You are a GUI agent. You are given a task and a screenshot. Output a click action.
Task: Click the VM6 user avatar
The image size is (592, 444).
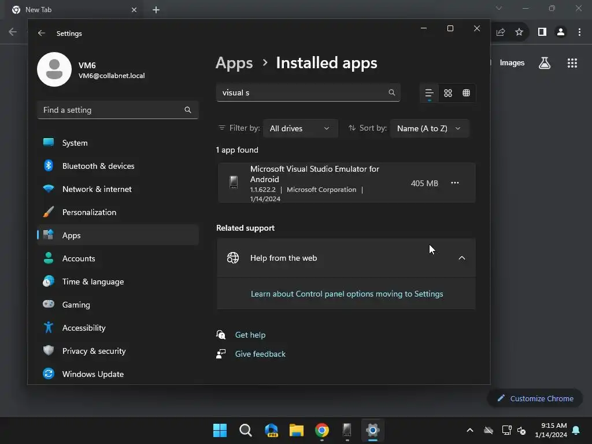pyautogui.click(x=54, y=69)
